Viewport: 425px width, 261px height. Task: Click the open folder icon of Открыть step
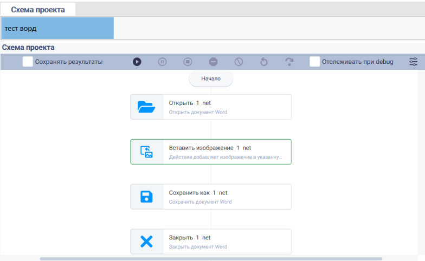pyautogui.click(x=146, y=107)
